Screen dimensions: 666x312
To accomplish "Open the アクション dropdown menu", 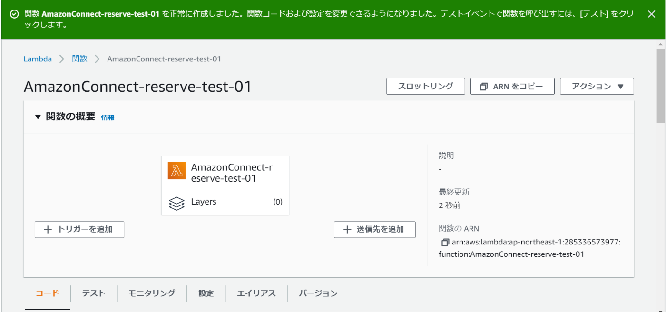I will pos(597,87).
